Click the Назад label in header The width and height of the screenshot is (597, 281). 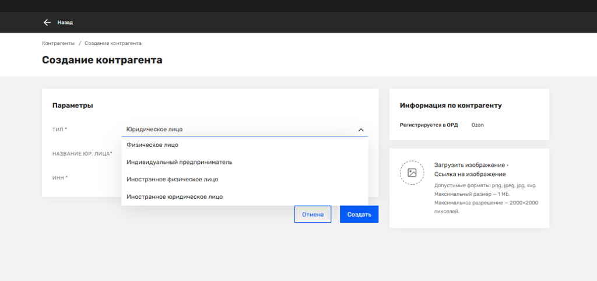(65, 23)
